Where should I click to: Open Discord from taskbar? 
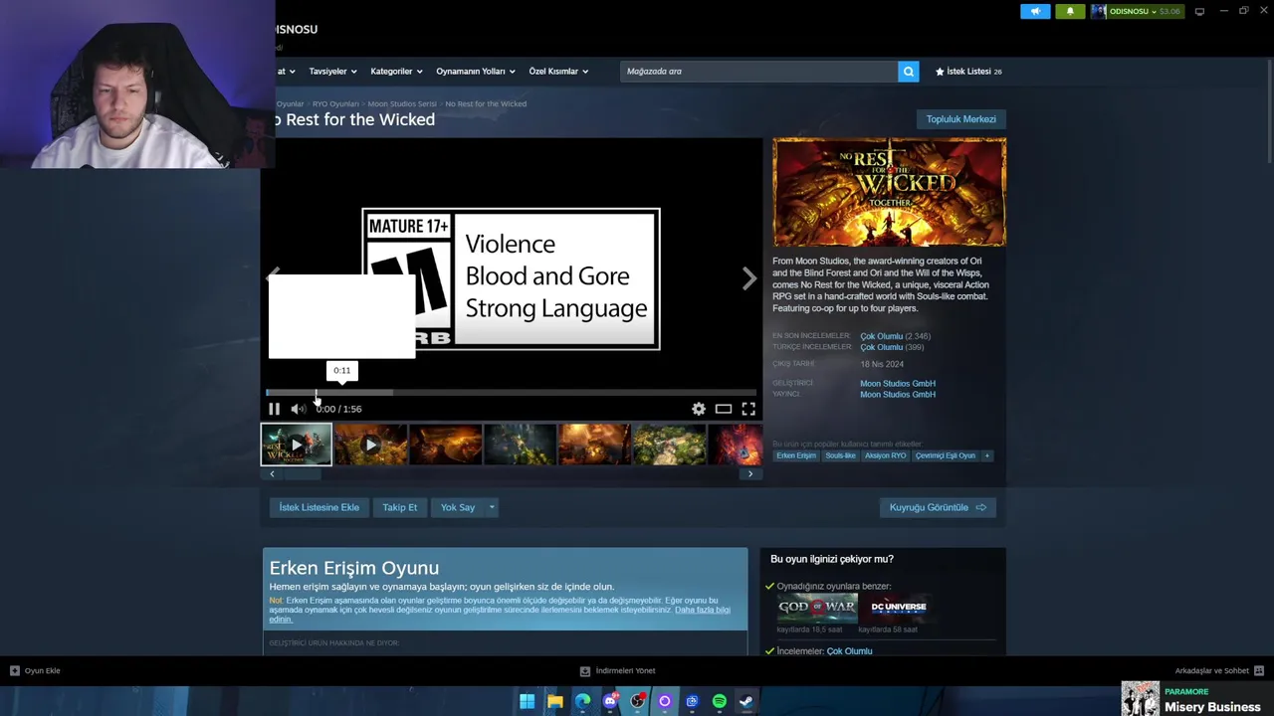click(x=610, y=701)
